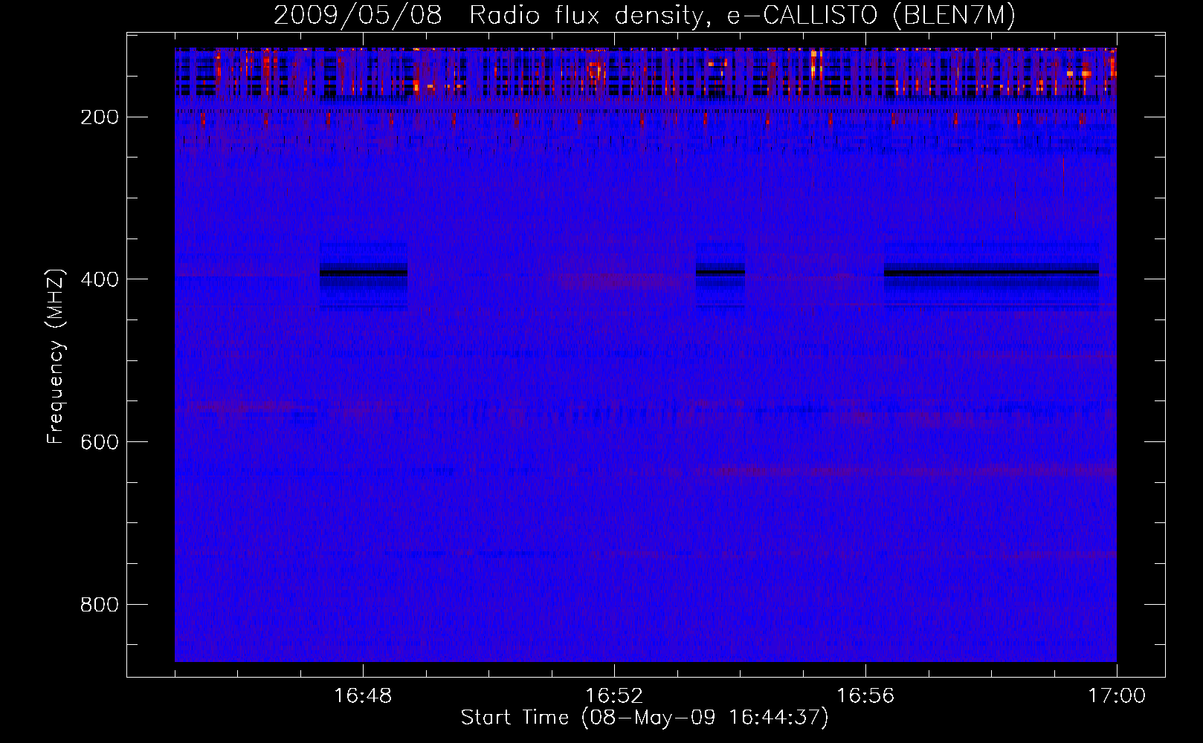Click the 16:48 time tick label

[363, 696]
